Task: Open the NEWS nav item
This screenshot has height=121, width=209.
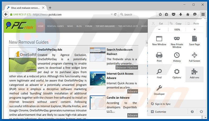Action: [x=70, y=26]
